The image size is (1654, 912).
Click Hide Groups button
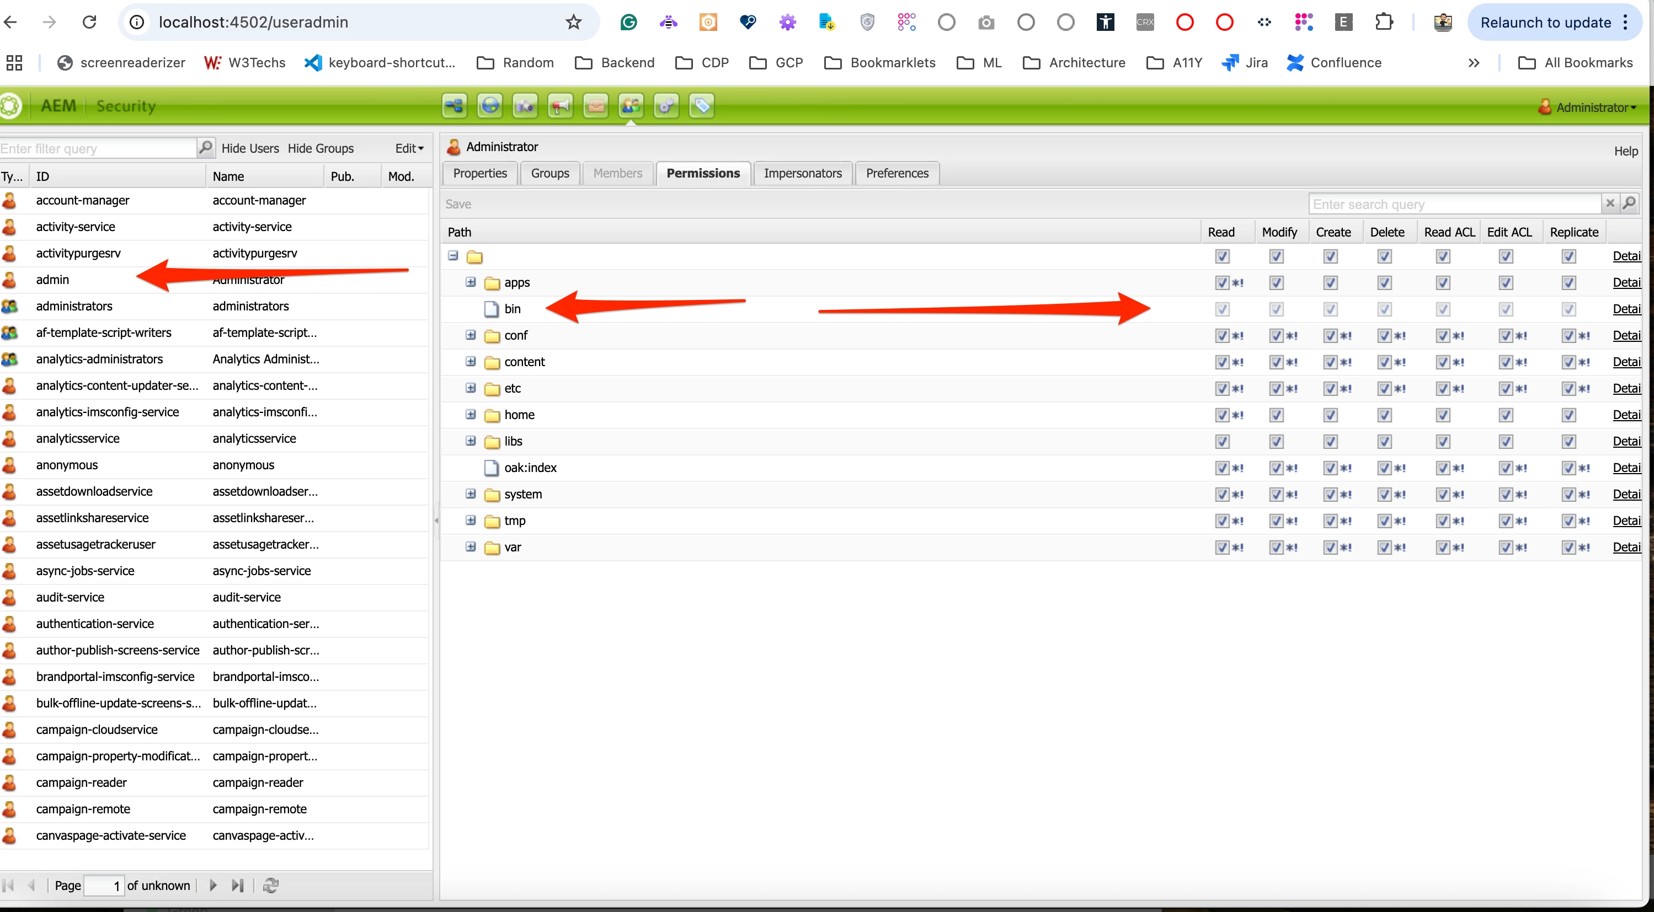tap(321, 148)
